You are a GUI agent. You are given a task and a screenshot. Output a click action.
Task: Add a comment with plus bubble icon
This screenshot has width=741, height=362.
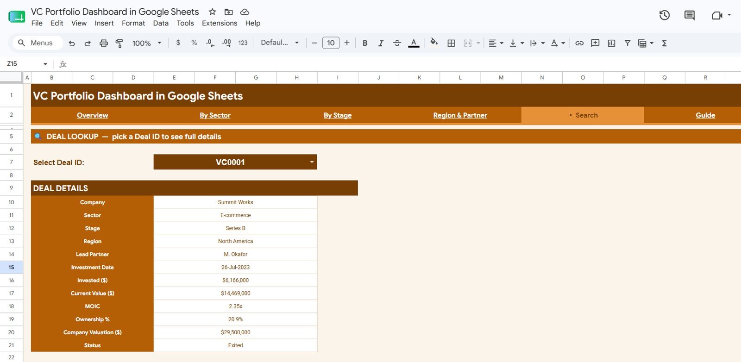(x=596, y=43)
